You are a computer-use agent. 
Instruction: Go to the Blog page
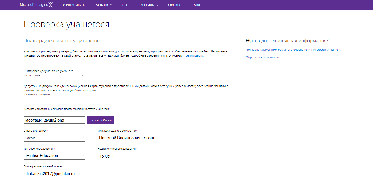[197, 5]
